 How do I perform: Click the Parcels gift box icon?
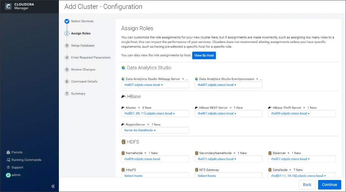[8, 152]
